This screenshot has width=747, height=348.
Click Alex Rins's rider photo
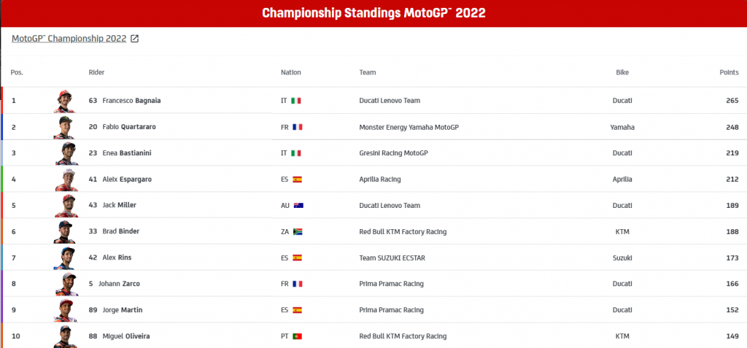(64, 258)
